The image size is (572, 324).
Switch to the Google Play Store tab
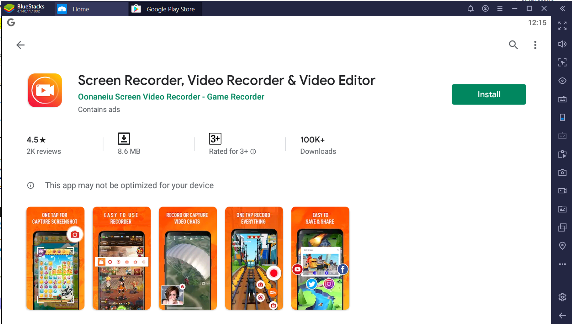tap(165, 9)
